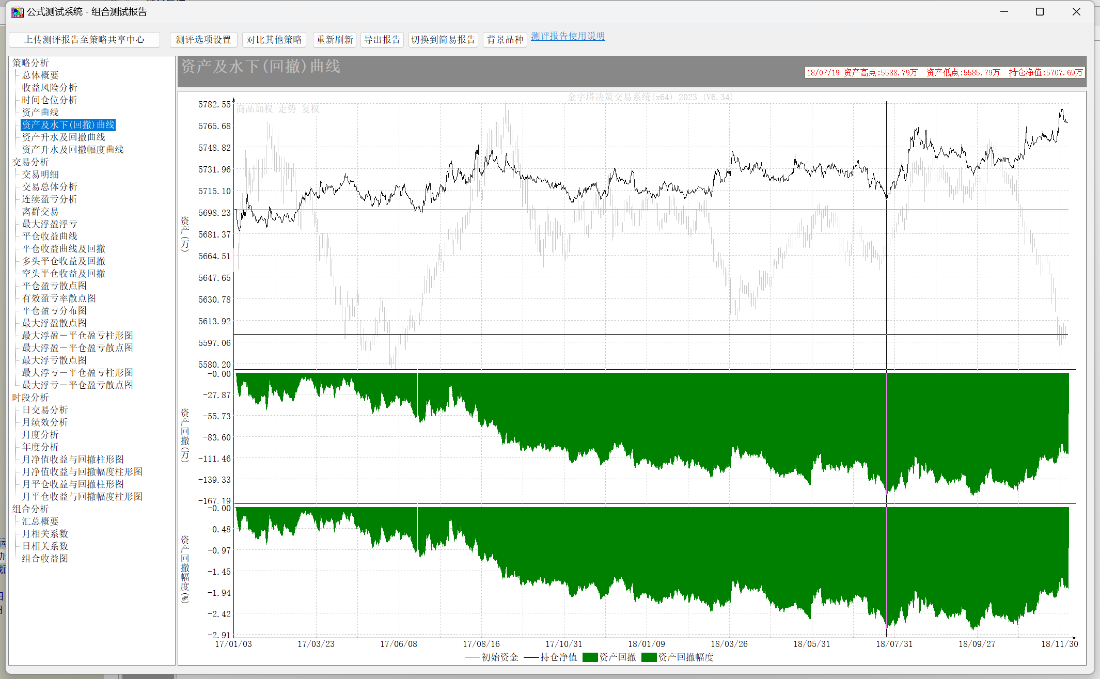Open the 测评报告使用说明 link
The height and width of the screenshot is (679, 1100).
(568, 36)
